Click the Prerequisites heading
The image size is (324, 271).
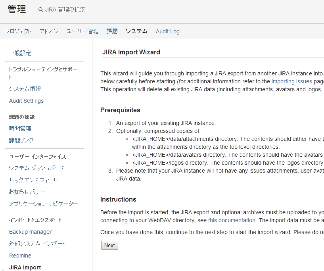coord(120,110)
